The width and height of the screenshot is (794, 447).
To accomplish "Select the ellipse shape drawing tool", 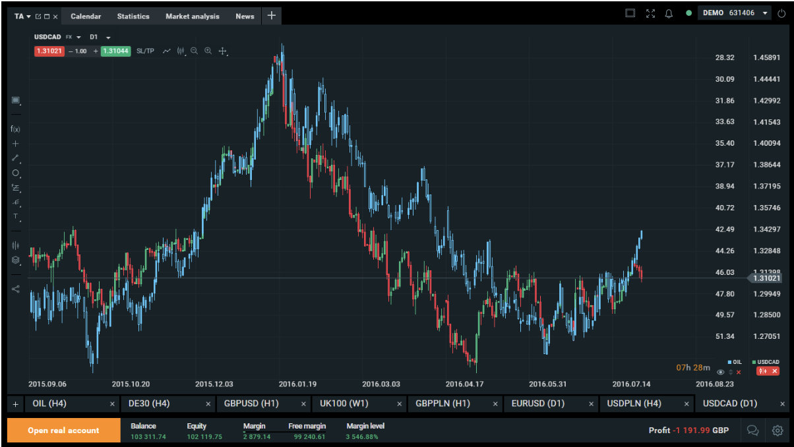I will (15, 173).
